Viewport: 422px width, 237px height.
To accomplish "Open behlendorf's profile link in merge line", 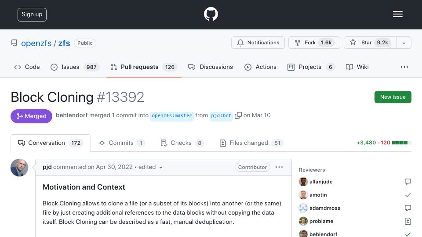I will 72,115.
